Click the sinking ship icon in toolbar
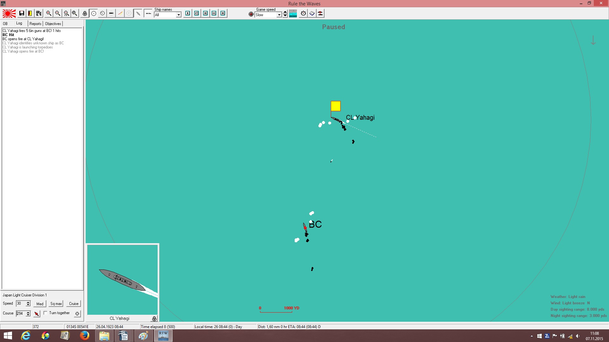Screen dimensions: 609x342 coord(320,13)
